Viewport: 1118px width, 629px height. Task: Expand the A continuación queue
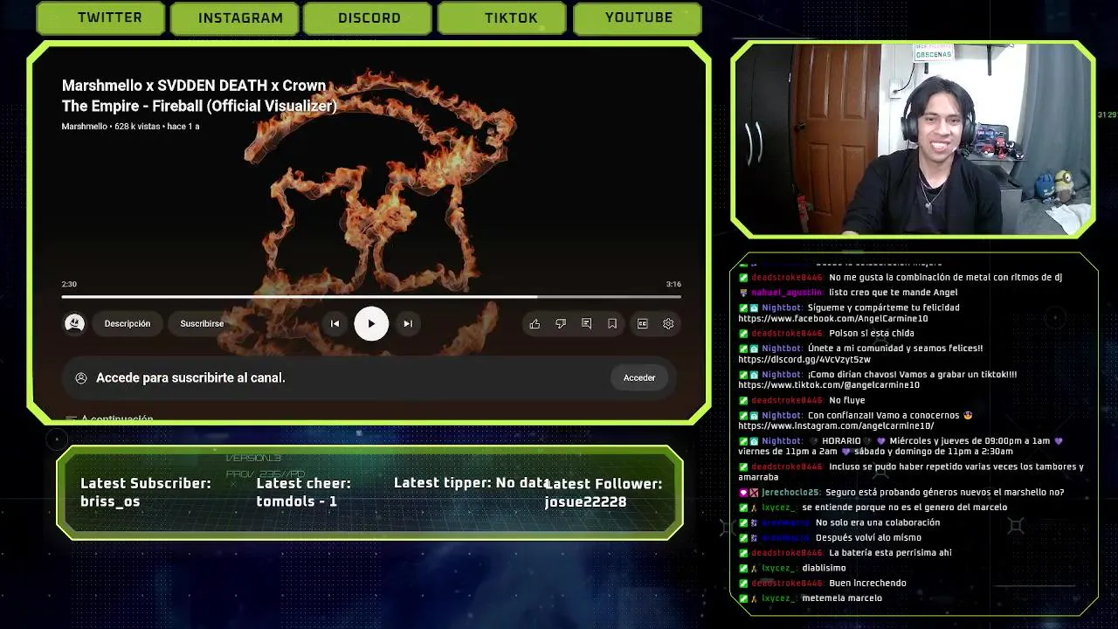pyautogui.click(x=109, y=419)
